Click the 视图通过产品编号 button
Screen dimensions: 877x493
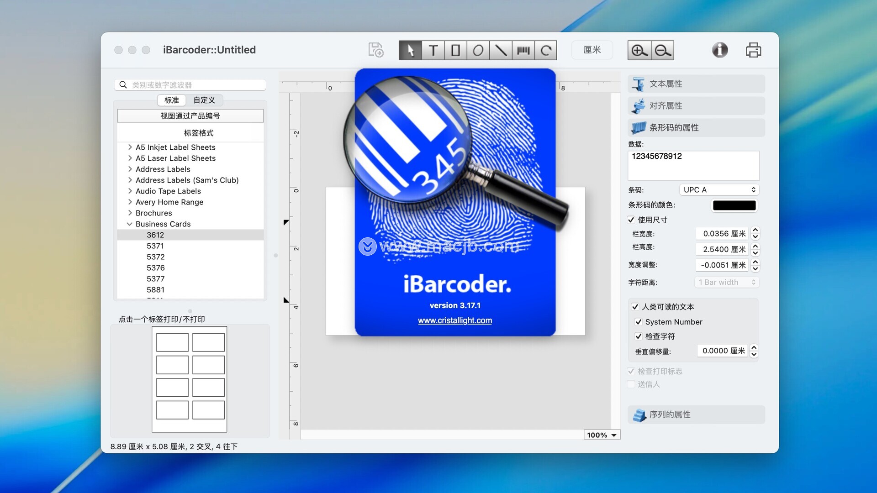[x=190, y=116]
